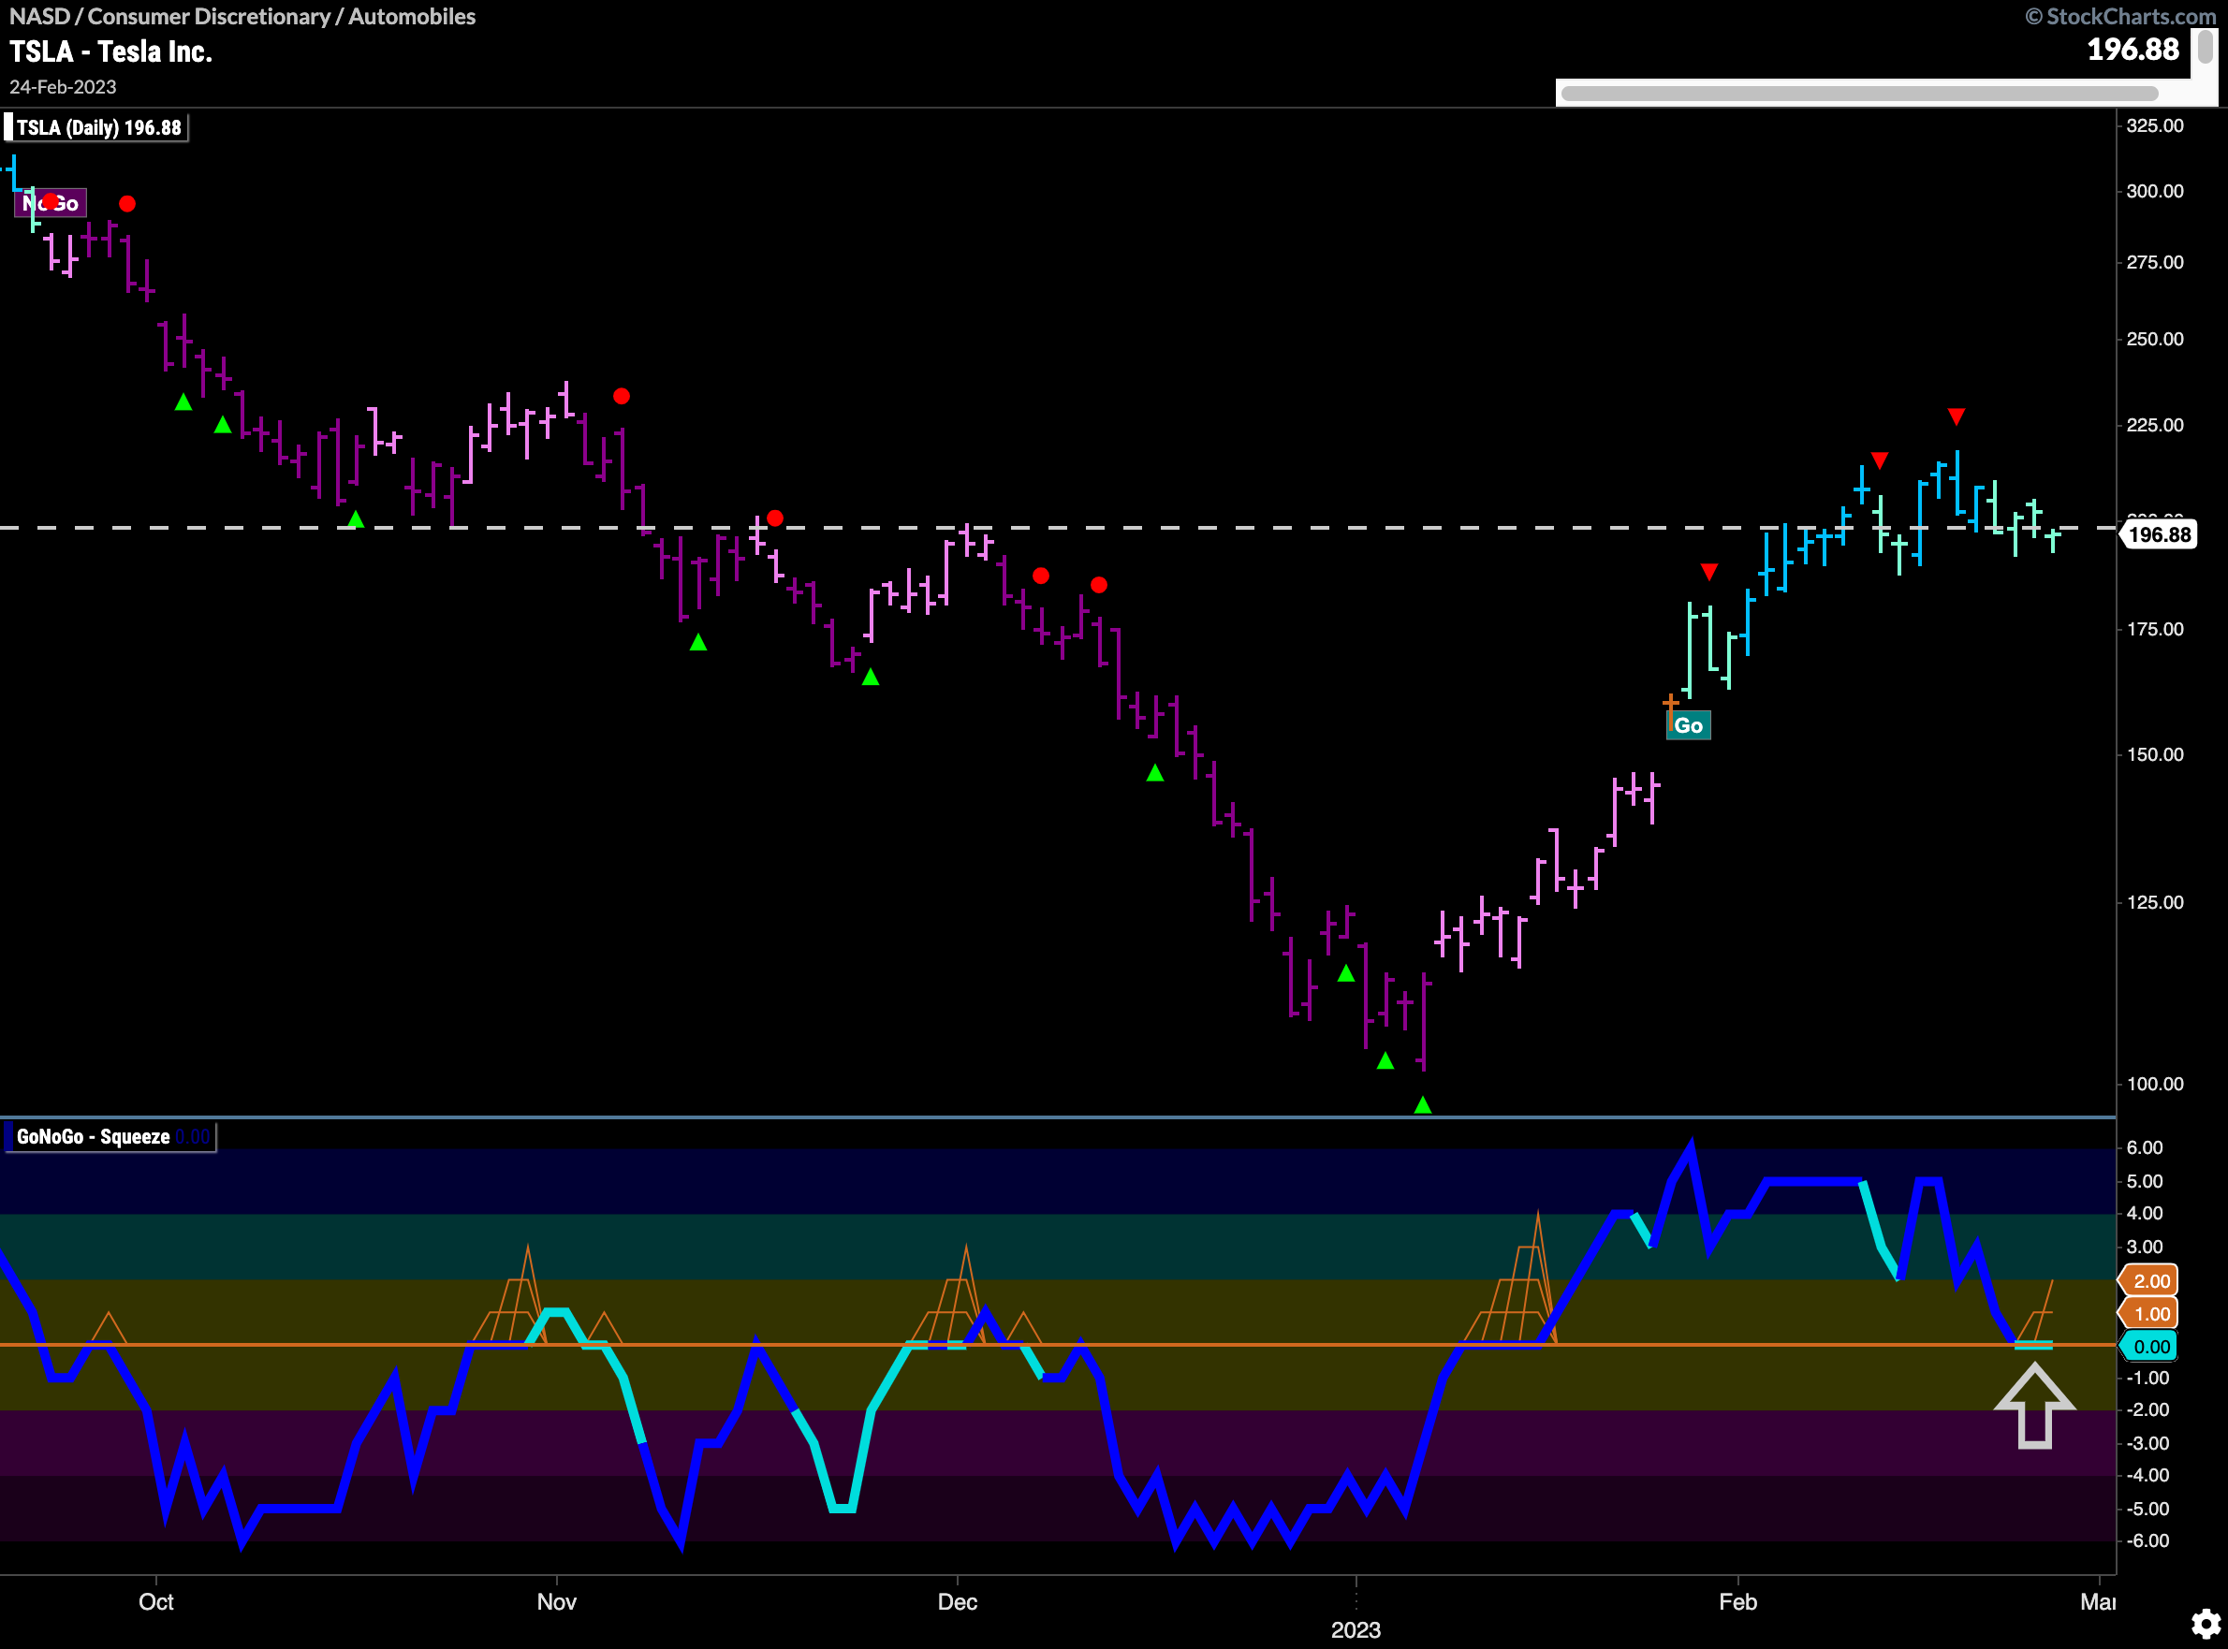Click the Feb label on time axis

click(x=1737, y=1601)
